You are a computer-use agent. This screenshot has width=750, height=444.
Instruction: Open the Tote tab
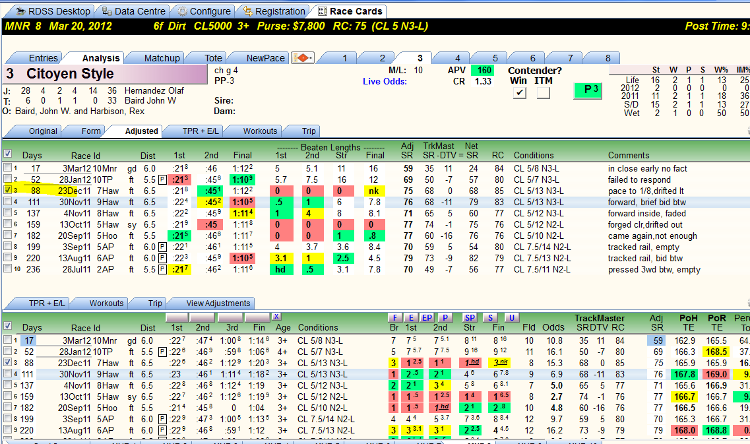point(213,58)
